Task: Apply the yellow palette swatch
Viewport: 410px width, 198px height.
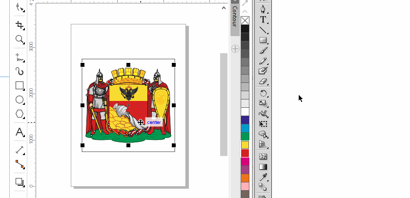Action: [x=245, y=145]
